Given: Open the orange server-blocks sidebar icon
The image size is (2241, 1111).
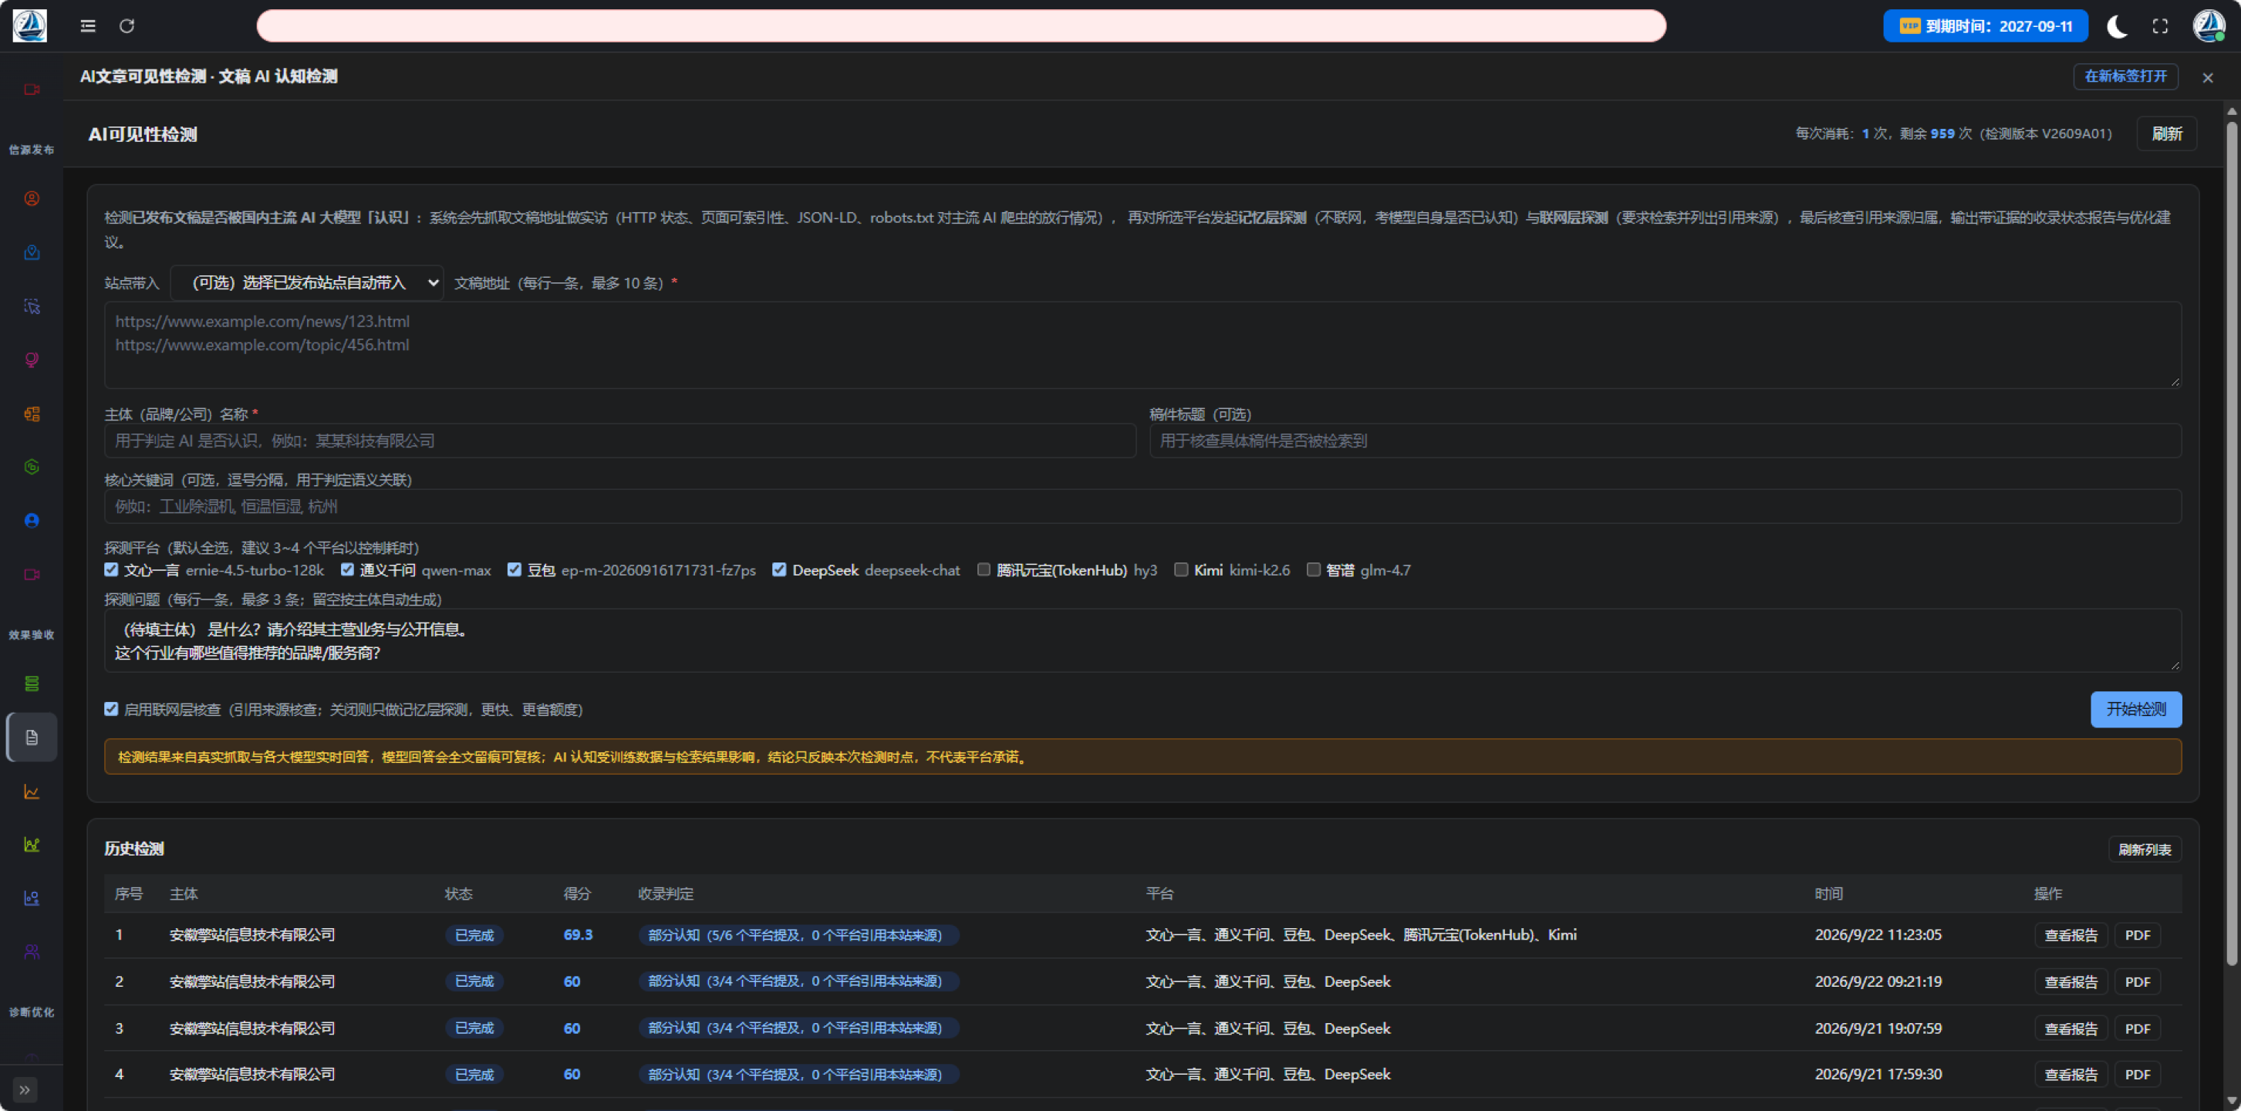Looking at the screenshot, I should pyautogui.click(x=32, y=414).
